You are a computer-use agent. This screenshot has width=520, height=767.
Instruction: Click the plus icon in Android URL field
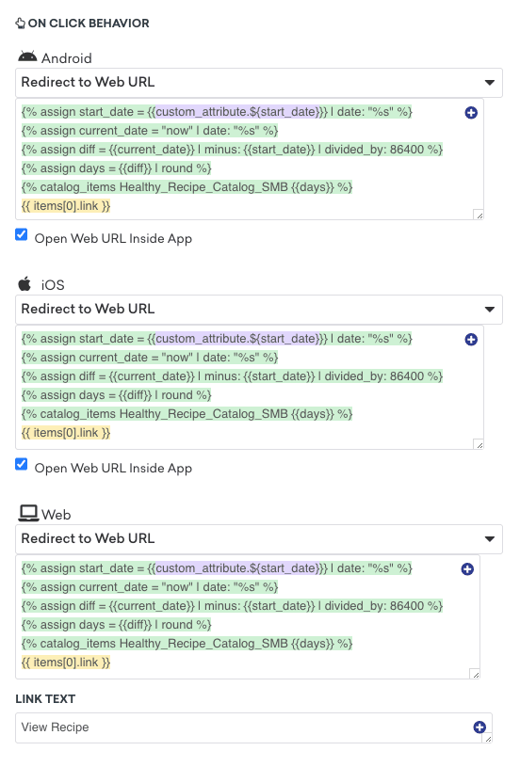(x=471, y=113)
